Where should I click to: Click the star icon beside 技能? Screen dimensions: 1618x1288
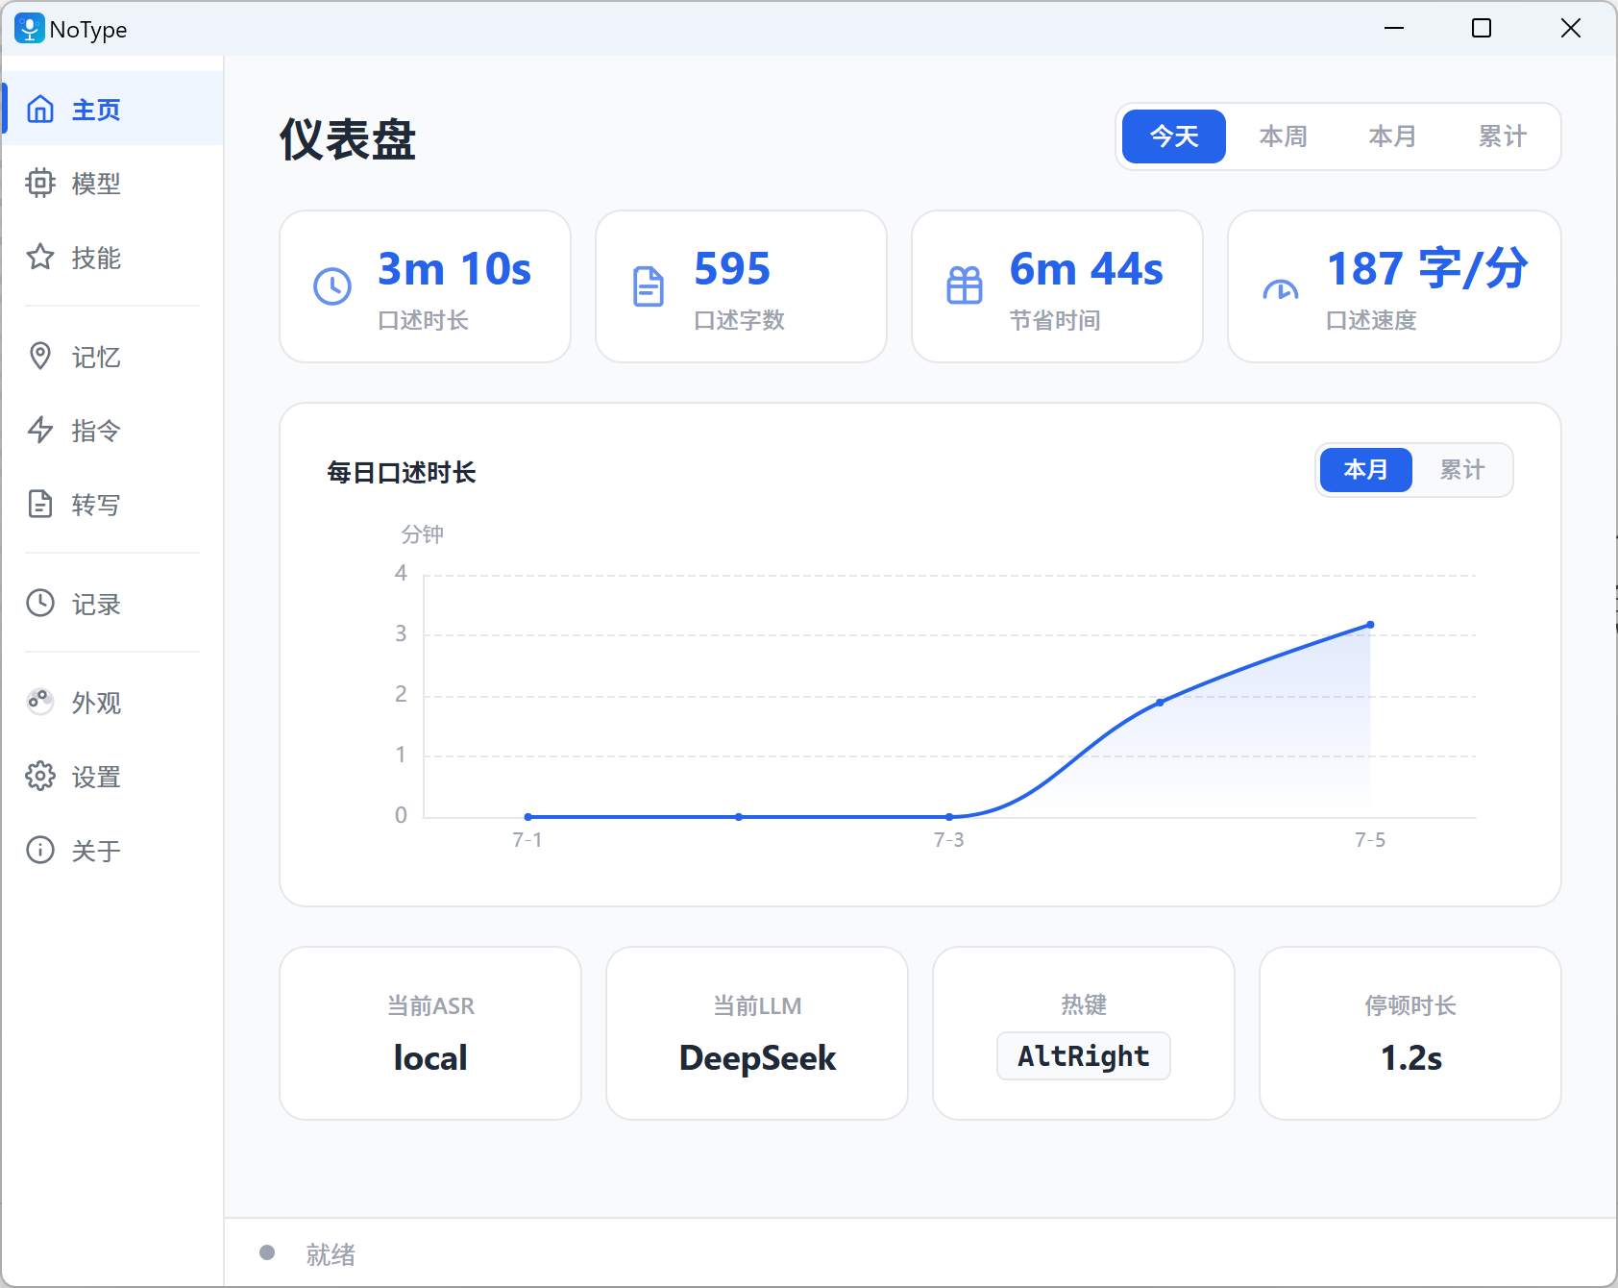pyautogui.click(x=40, y=257)
